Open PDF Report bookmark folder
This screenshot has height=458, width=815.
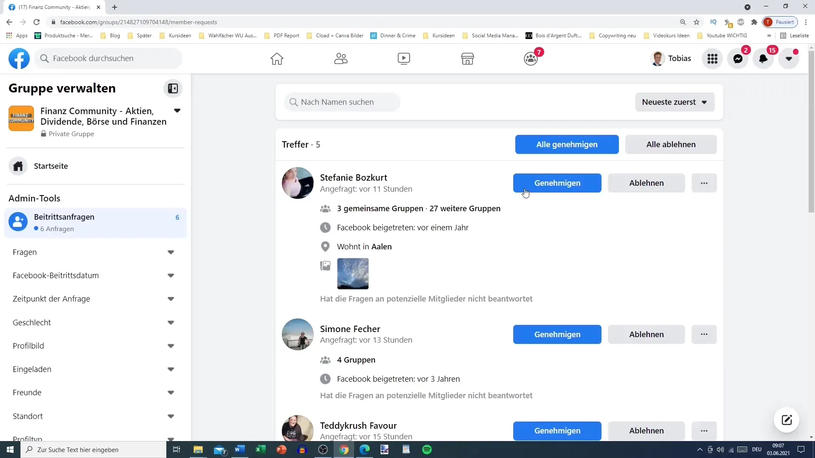point(282,36)
